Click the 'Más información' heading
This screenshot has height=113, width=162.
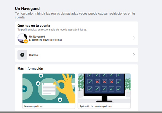click(x=30, y=69)
